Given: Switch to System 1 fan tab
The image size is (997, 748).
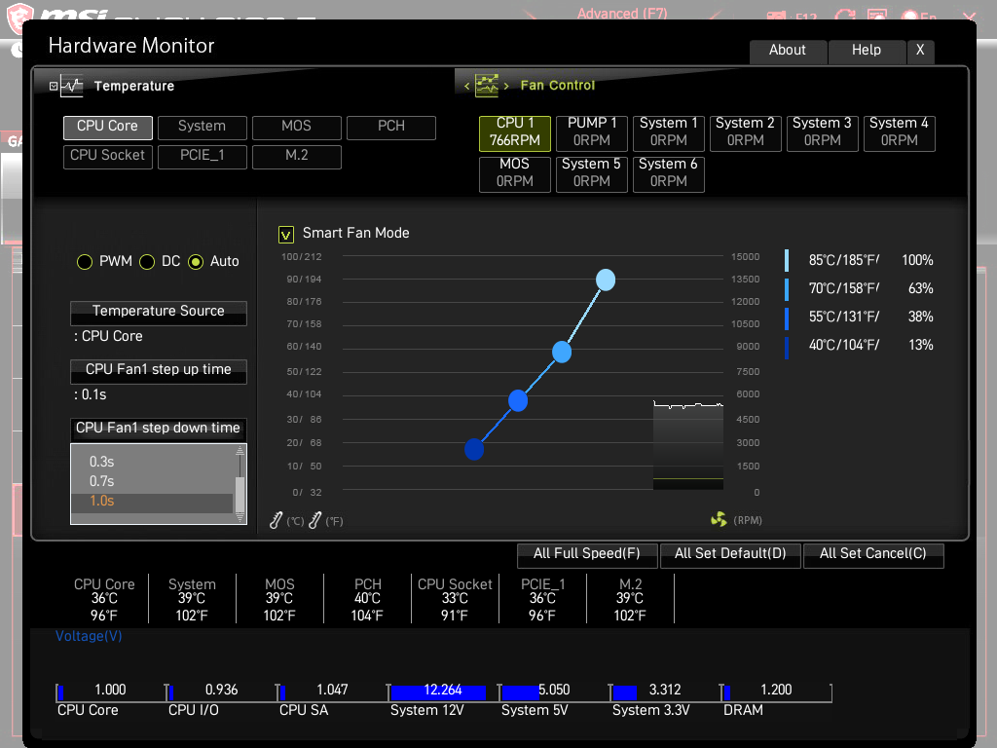Looking at the screenshot, I should pos(669,132).
